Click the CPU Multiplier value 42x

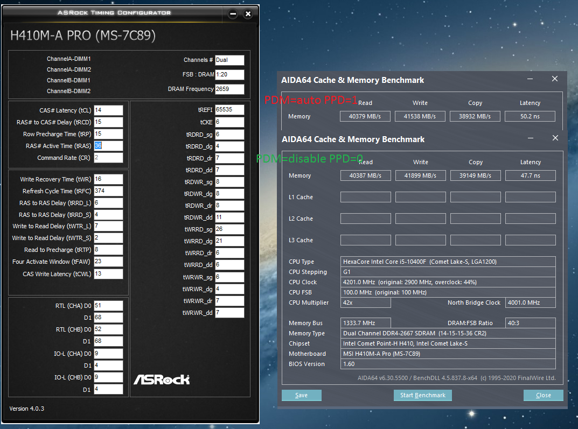[366, 303]
